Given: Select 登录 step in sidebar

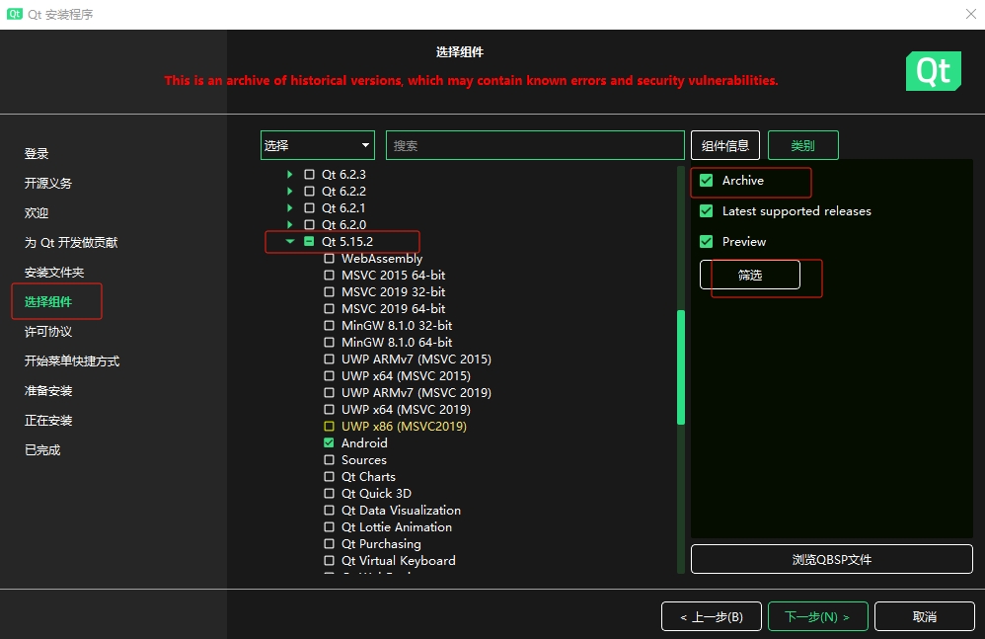Looking at the screenshot, I should (x=37, y=154).
